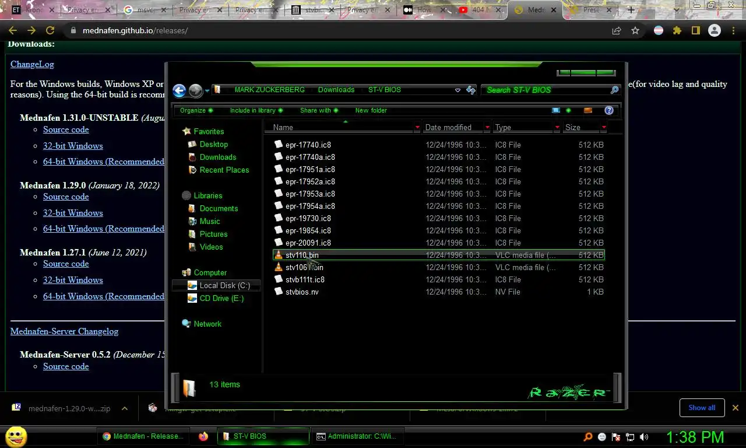Open Chrome share page icon

[x=617, y=30]
